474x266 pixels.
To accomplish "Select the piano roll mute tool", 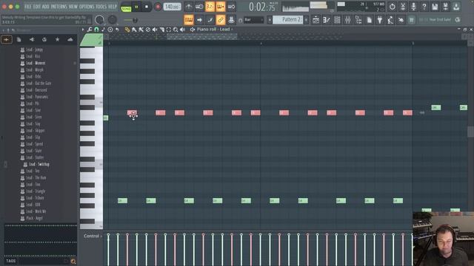I will click(155, 30).
